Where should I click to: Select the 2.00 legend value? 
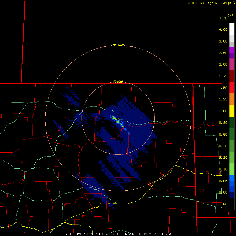pyautogui.click(x=223, y=65)
